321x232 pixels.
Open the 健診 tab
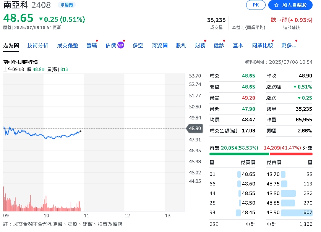coord(219,45)
